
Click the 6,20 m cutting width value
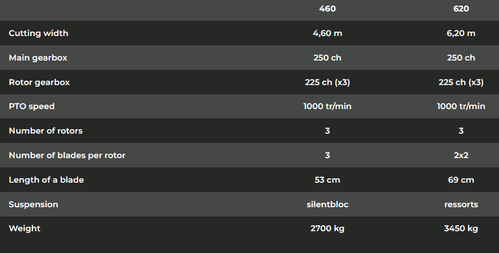pos(461,33)
